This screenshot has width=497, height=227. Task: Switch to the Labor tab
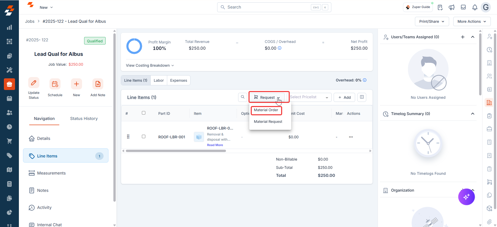159,80
